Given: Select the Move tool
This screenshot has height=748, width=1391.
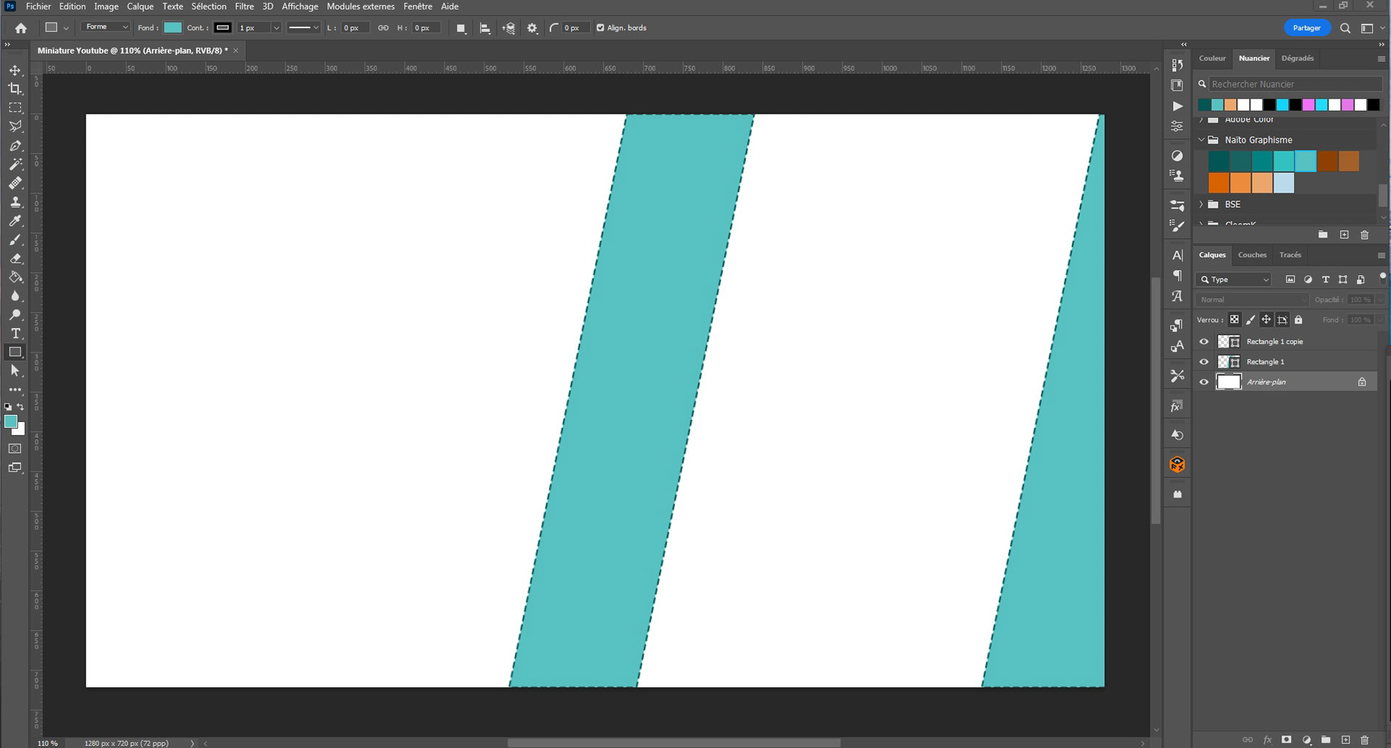Looking at the screenshot, I should pos(15,70).
